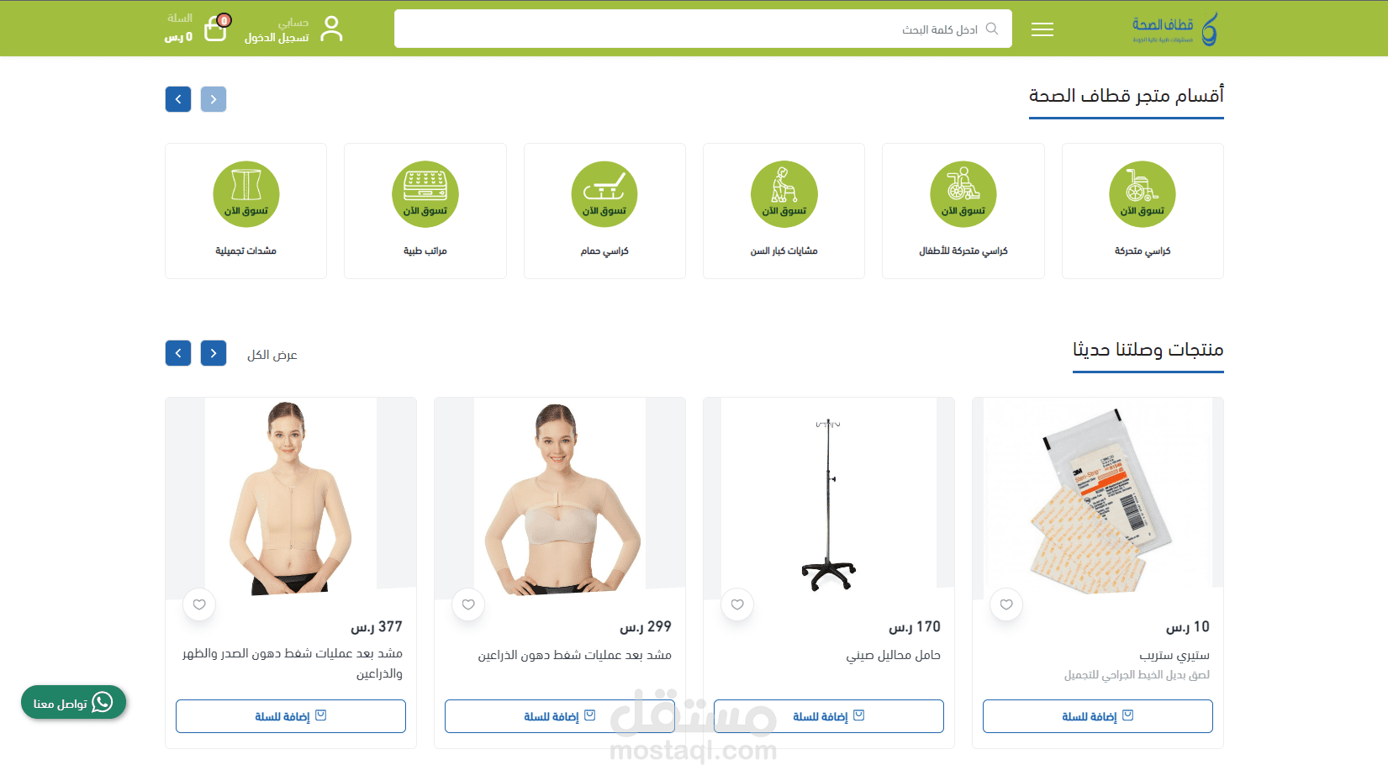Viewport: 1388px width, 781px height.
Task: Open the bathroom chairs category icon
Action: 604,194
